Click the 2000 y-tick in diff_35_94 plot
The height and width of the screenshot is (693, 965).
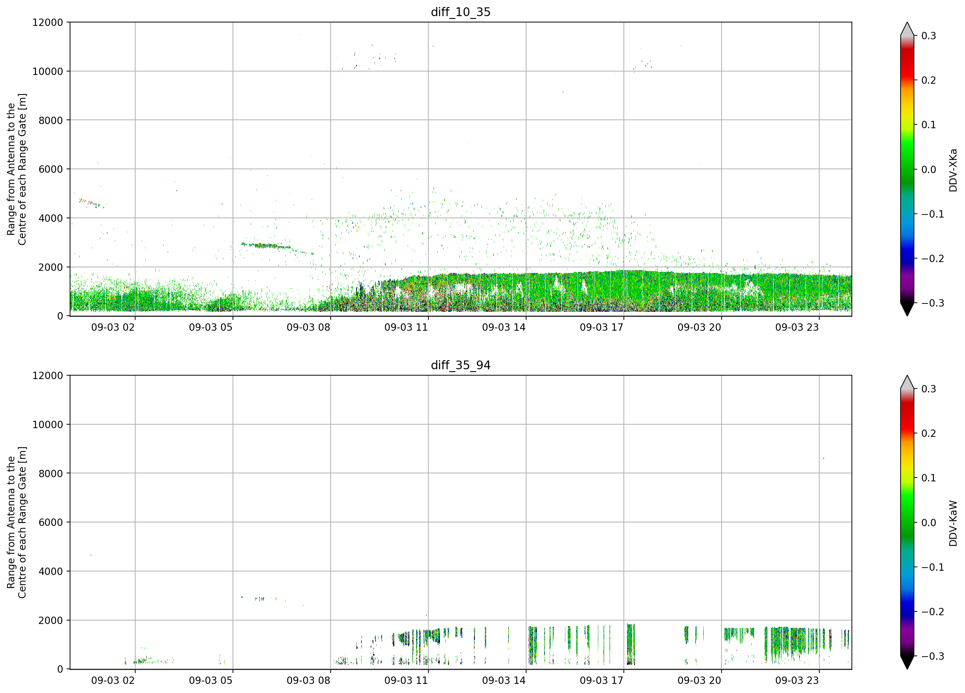[51, 620]
